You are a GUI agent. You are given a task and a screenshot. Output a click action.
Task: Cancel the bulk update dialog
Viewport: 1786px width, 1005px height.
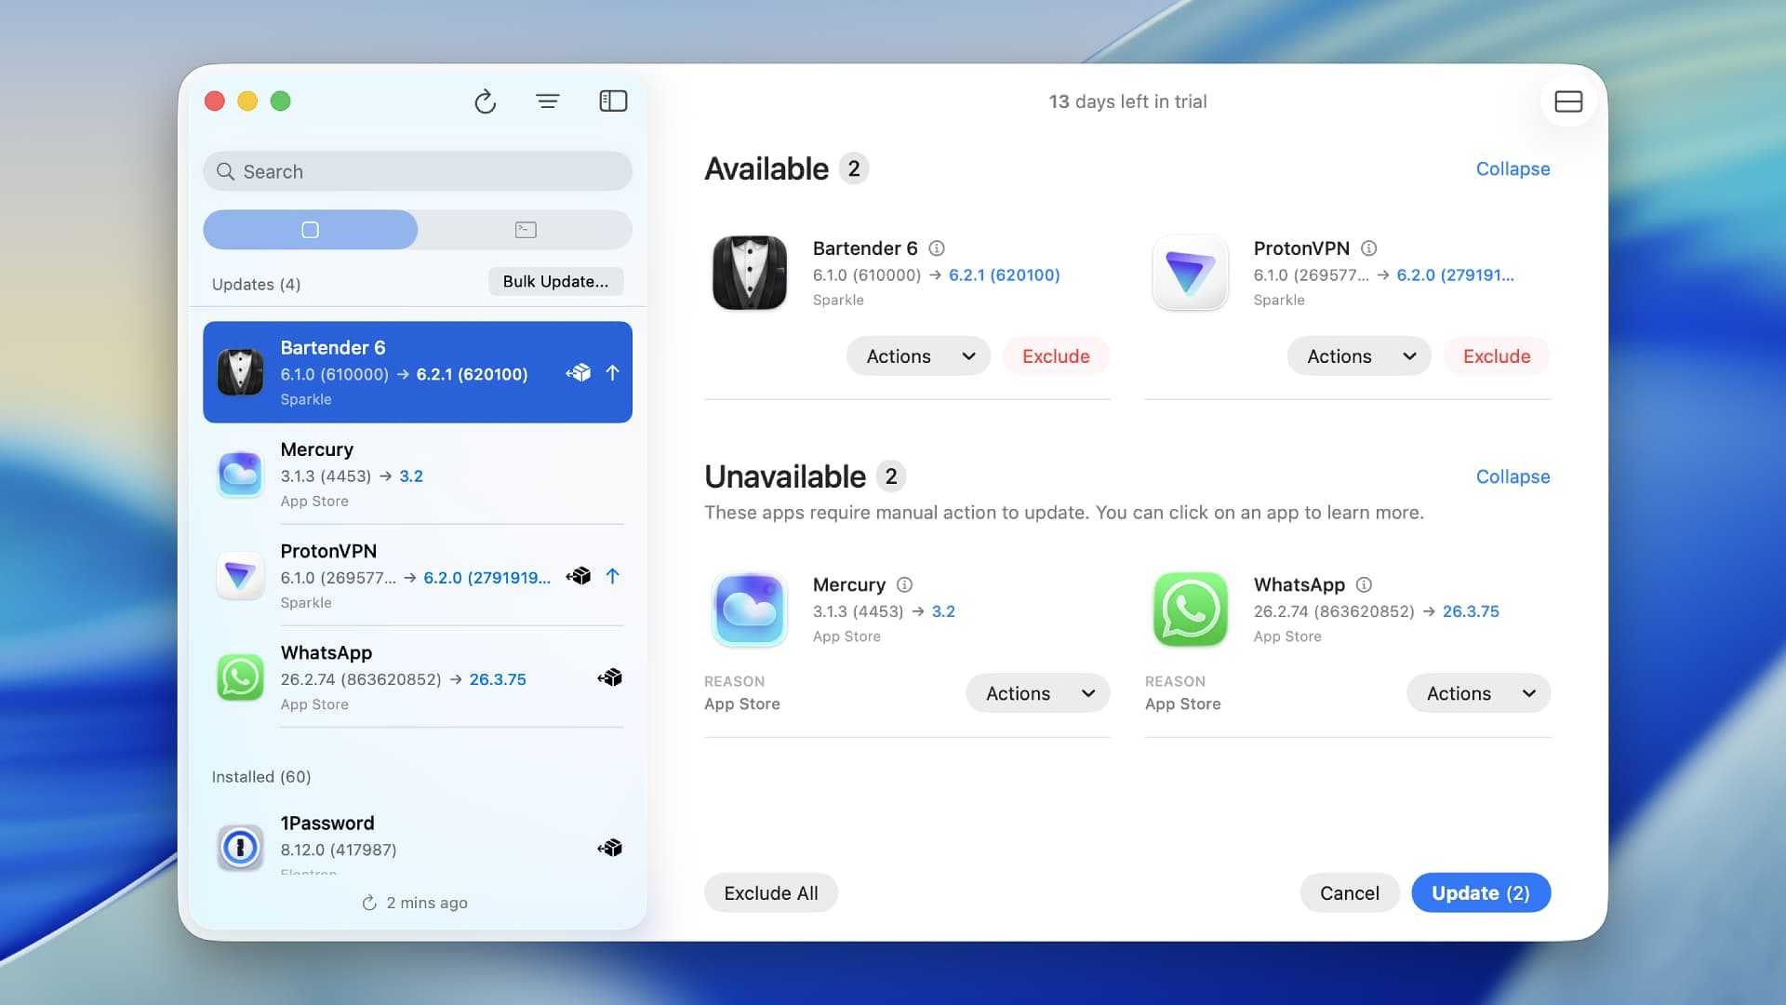(1350, 893)
